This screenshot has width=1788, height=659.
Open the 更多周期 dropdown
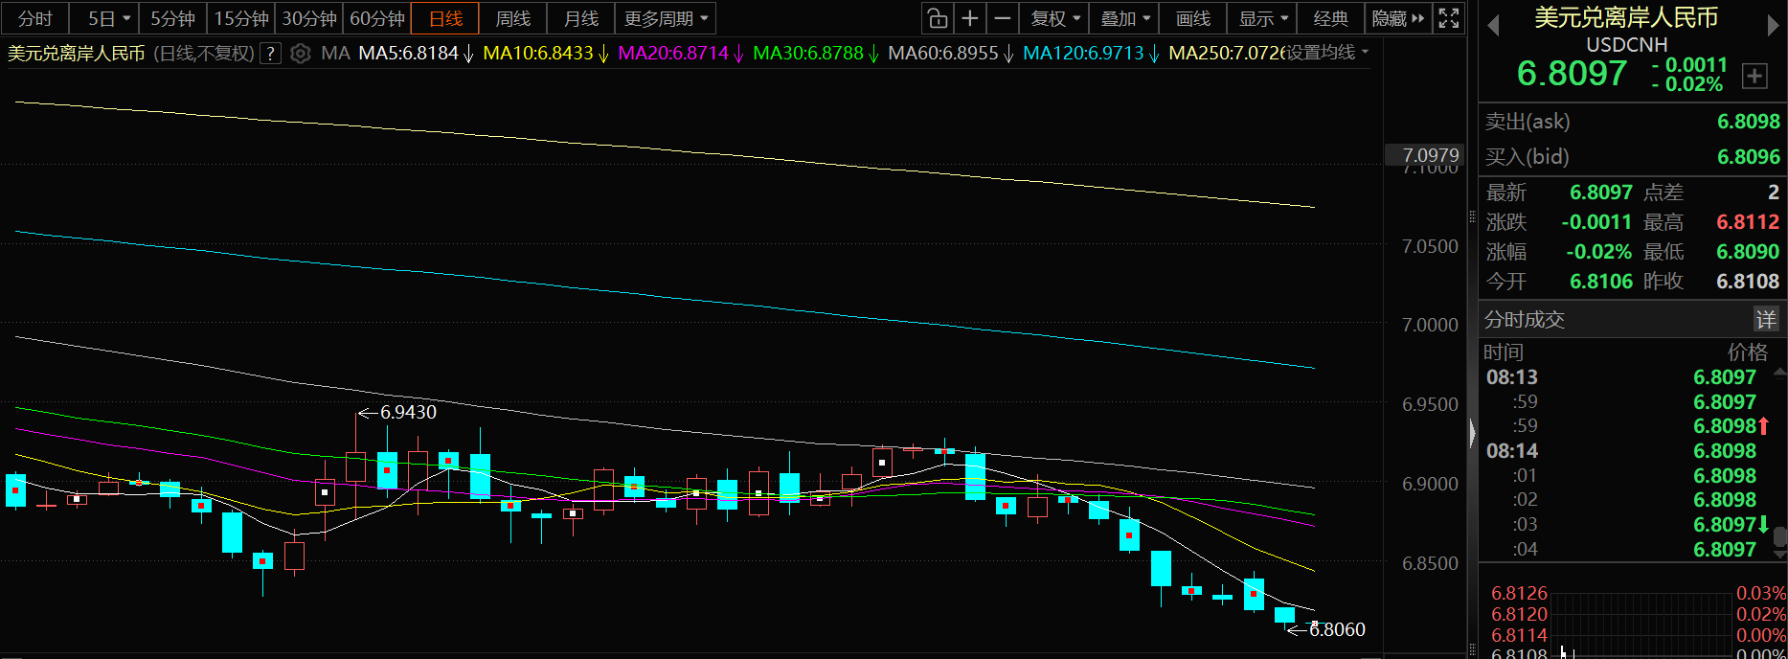click(666, 18)
